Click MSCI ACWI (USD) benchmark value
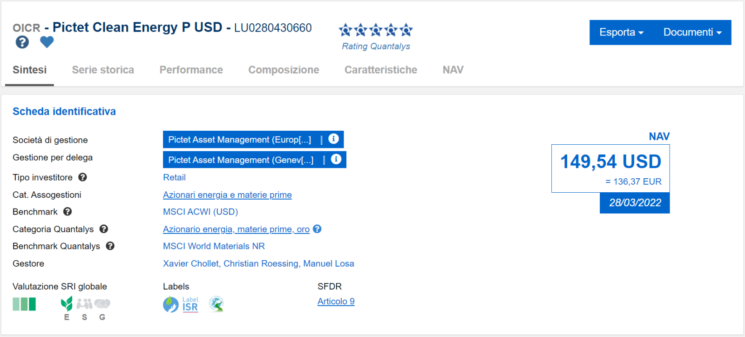This screenshot has width=745, height=337. (x=200, y=212)
